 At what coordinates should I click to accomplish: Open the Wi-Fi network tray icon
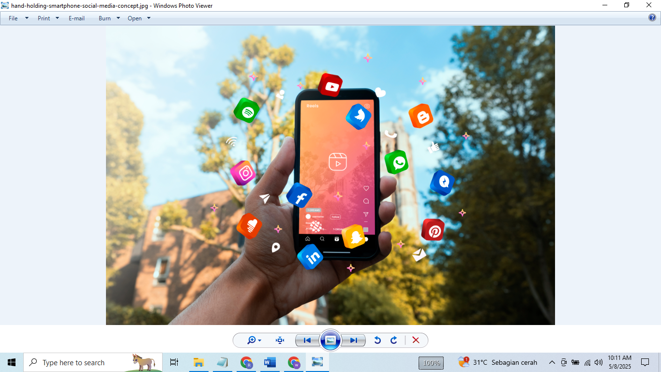[x=587, y=362]
